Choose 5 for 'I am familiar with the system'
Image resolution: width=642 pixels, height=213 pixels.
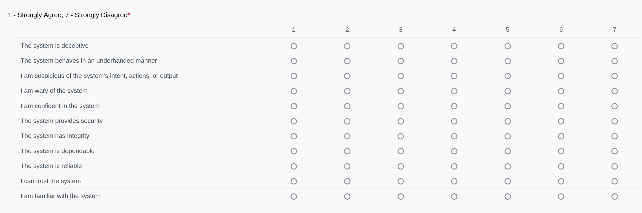tap(507, 196)
